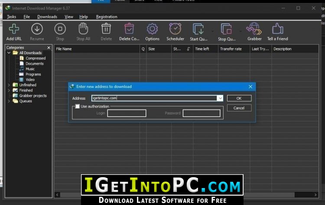Click the Stop All hand icon
Viewport: 325px width, 205px height.
83,29
